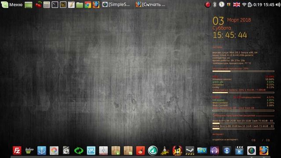281x158 pixels.
Task: Launch Google Chrome from the panel
Action: (88, 5)
